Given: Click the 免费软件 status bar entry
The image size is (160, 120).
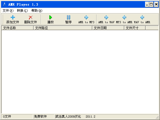Looking at the screenshot, I should point(44,117).
